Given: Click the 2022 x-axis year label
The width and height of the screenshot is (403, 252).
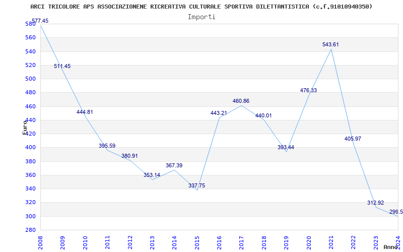Looking at the screenshot, I should [x=353, y=242].
